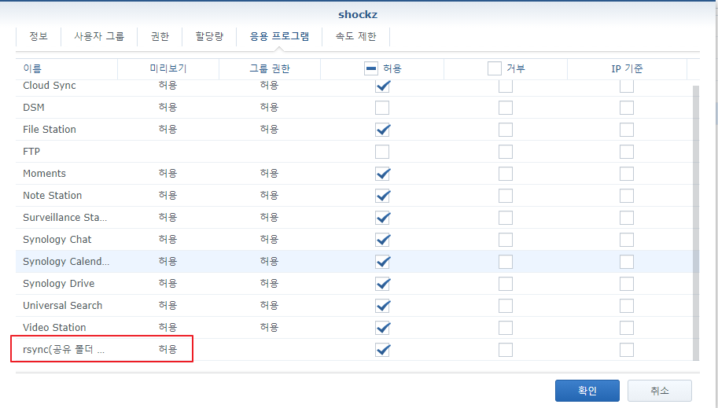Go to the 할당량 tab

coord(209,36)
